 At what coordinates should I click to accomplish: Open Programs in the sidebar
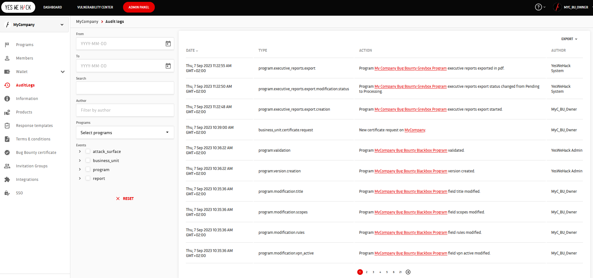point(25,45)
